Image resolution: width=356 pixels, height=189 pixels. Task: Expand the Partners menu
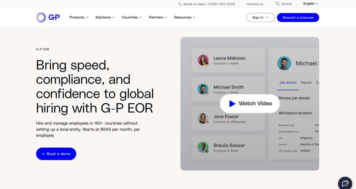pyautogui.click(x=158, y=17)
